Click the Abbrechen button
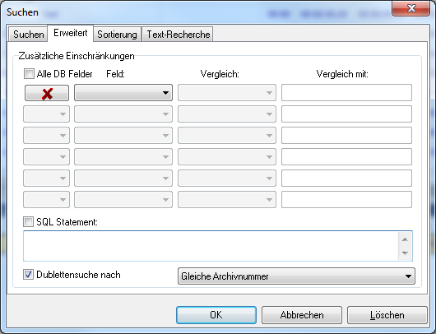The image size is (436, 334). point(302,315)
